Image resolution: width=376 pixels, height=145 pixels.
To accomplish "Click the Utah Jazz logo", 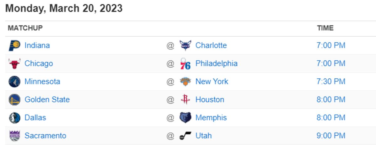I will click(185, 136).
